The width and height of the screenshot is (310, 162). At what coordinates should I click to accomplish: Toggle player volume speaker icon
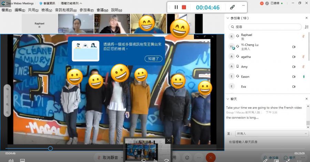tap(11, 160)
